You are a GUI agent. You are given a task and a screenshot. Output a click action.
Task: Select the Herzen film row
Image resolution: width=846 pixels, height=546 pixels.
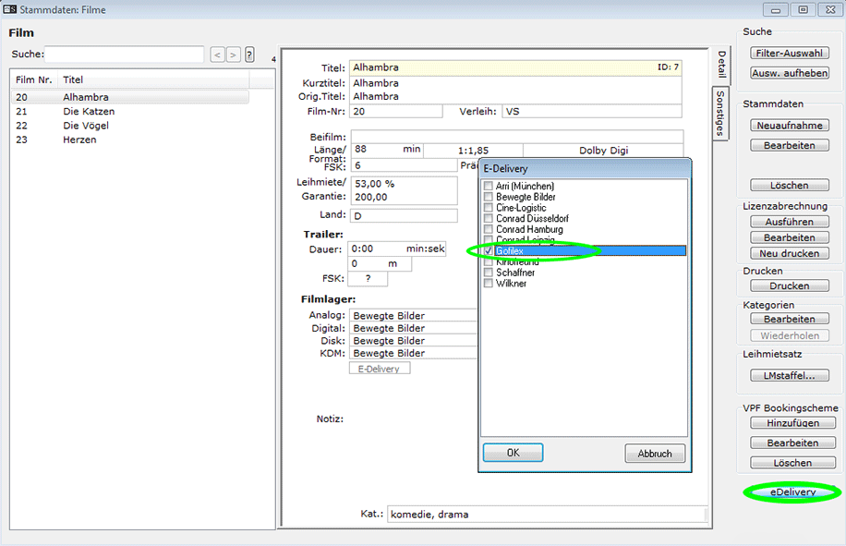click(79, 140)
